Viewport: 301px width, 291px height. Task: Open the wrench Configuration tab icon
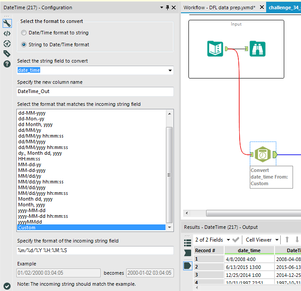point(7,23)
